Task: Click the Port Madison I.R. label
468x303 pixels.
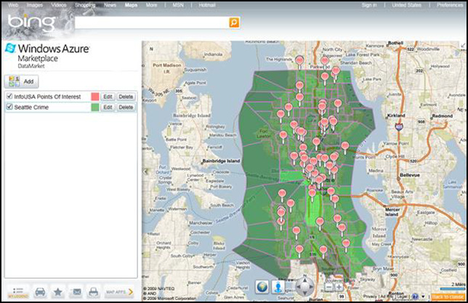Action: pyautogui.click(x=167, y=68)
